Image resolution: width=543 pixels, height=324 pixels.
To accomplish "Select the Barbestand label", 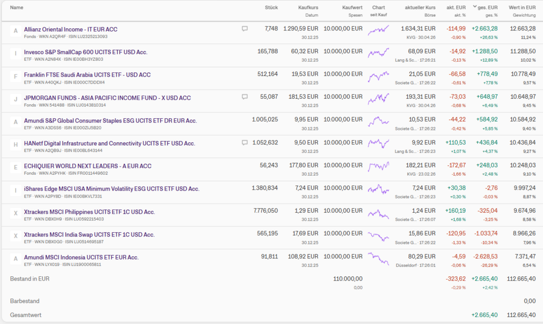I will tap(24, 301).
